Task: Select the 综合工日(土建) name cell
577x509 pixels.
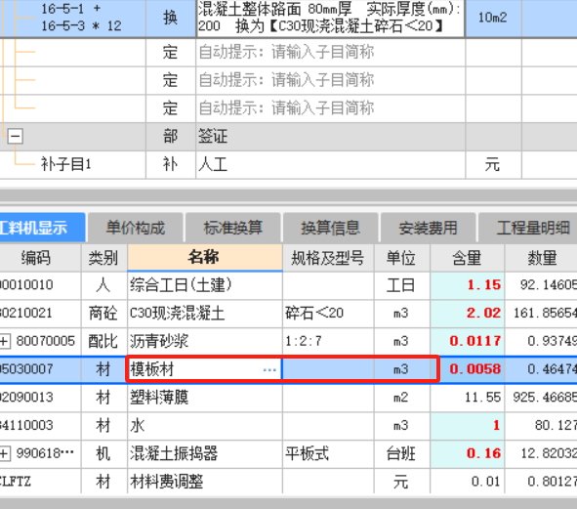Action: tap(205, 285)
